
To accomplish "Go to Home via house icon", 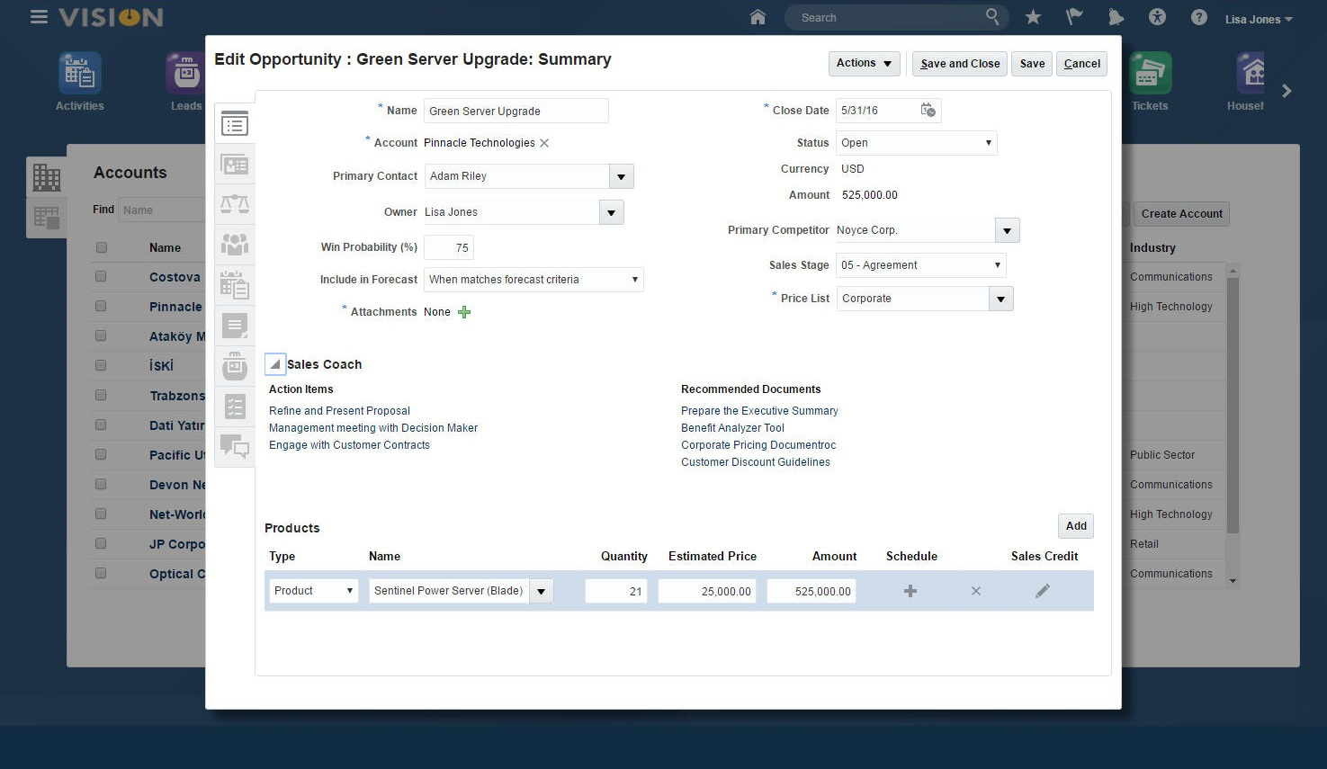I will 758,17.
